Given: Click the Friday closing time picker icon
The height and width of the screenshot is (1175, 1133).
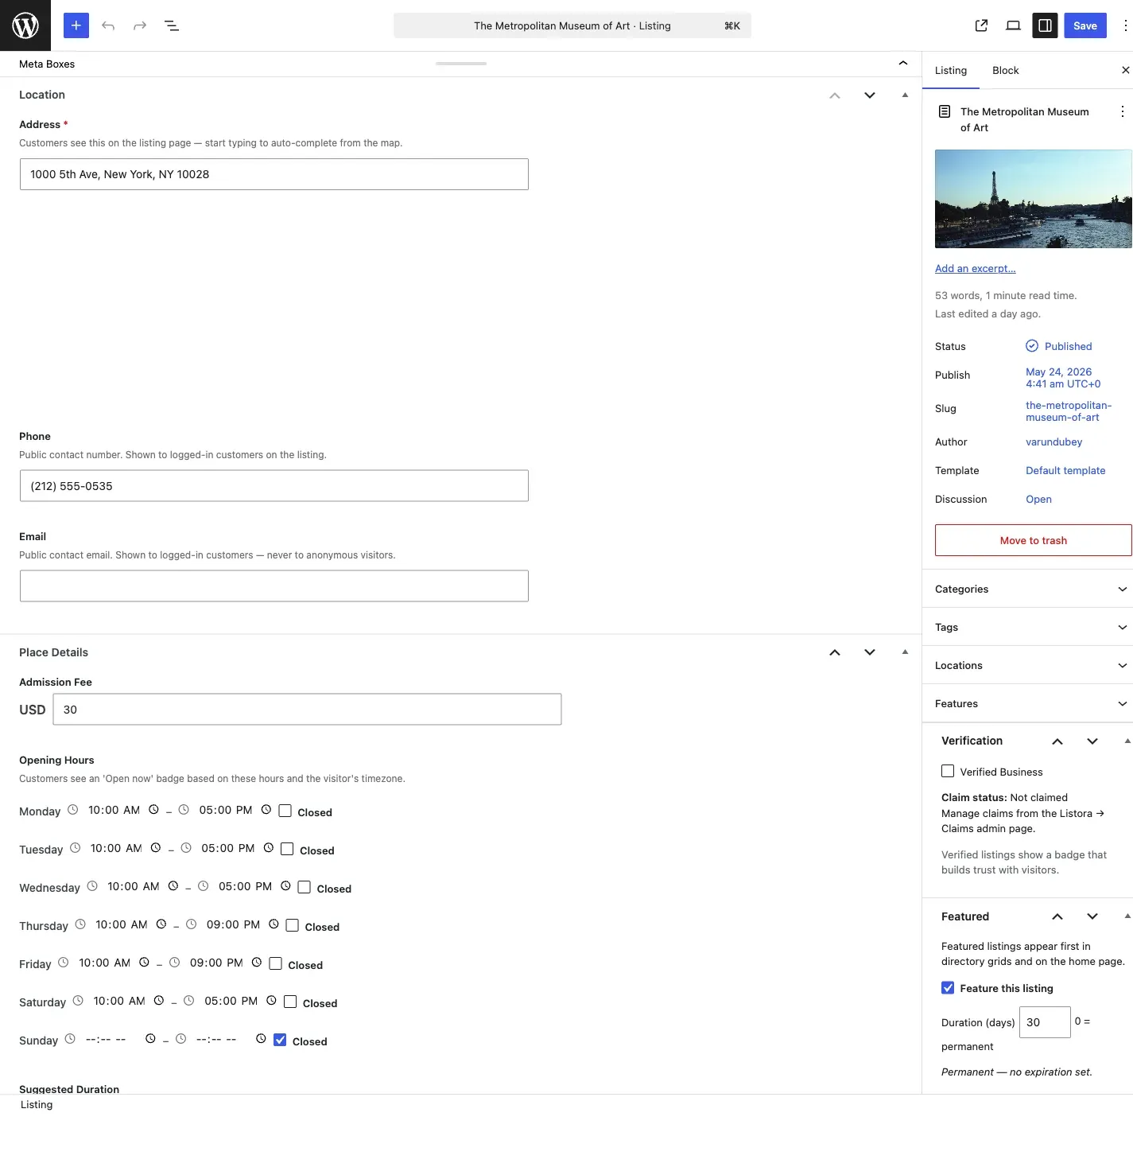Looking at the screenshot, I should 257,963.
